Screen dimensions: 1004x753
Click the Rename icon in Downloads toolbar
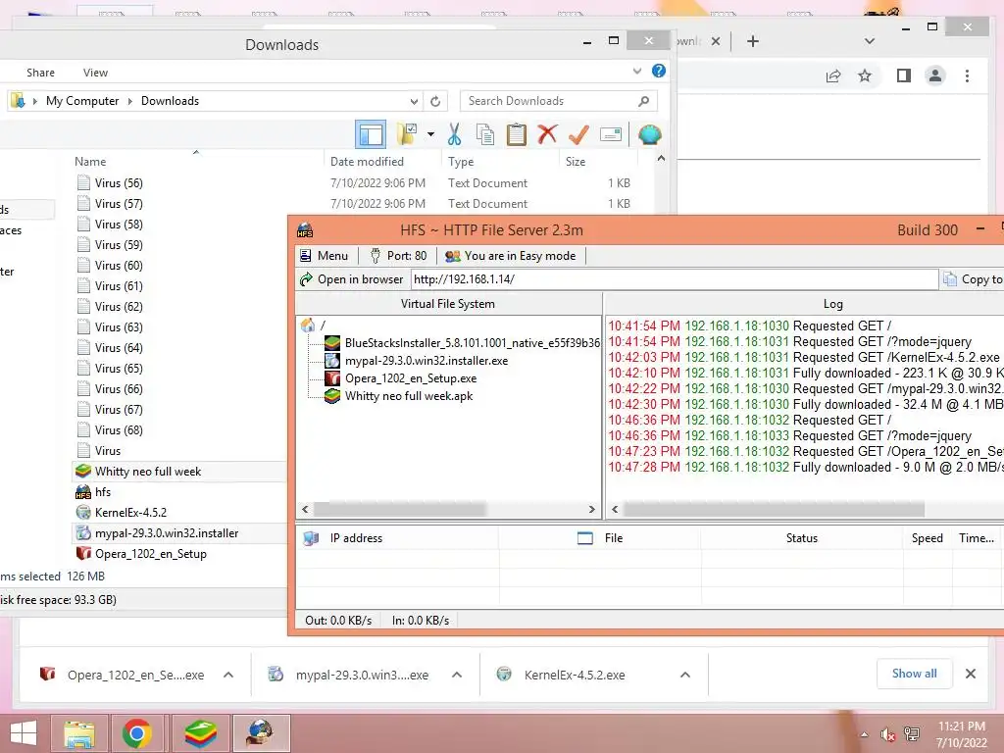pos(611,134)
